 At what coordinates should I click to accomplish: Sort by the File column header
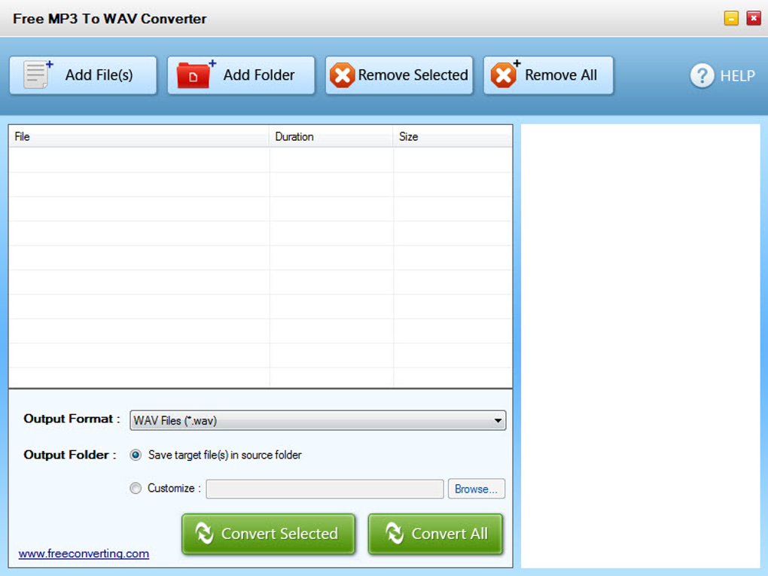tap(139, 136)
